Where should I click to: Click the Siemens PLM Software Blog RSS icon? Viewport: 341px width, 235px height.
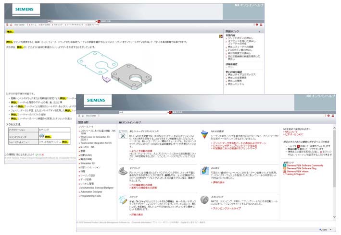(284, 168)
